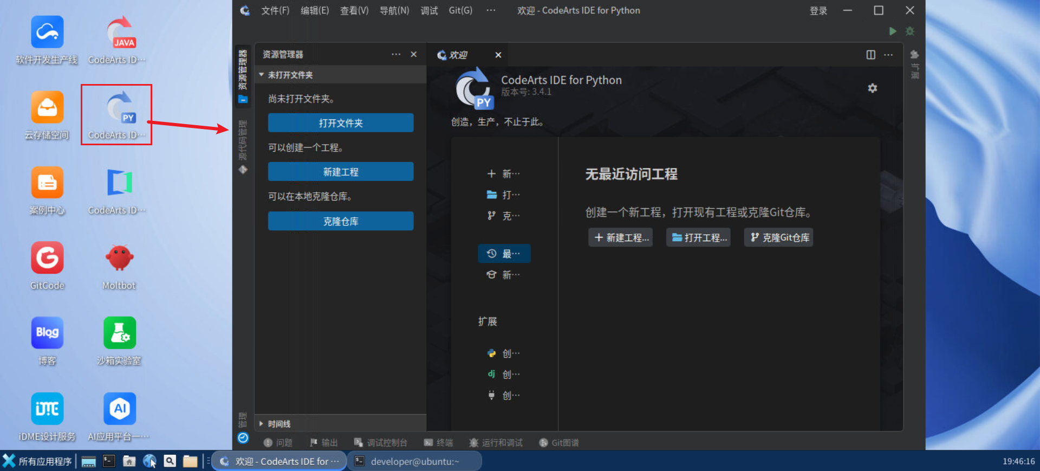This screenshot has height=471, width=1040.
Task: Open the search magnifier icon in taskbar
Action: (x=170, y=461)
